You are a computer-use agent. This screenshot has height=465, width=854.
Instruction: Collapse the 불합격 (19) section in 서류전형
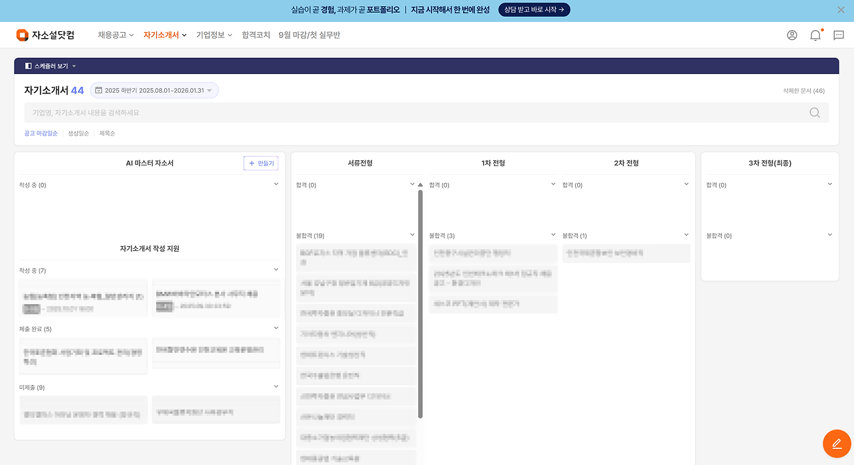coord(412,235)
